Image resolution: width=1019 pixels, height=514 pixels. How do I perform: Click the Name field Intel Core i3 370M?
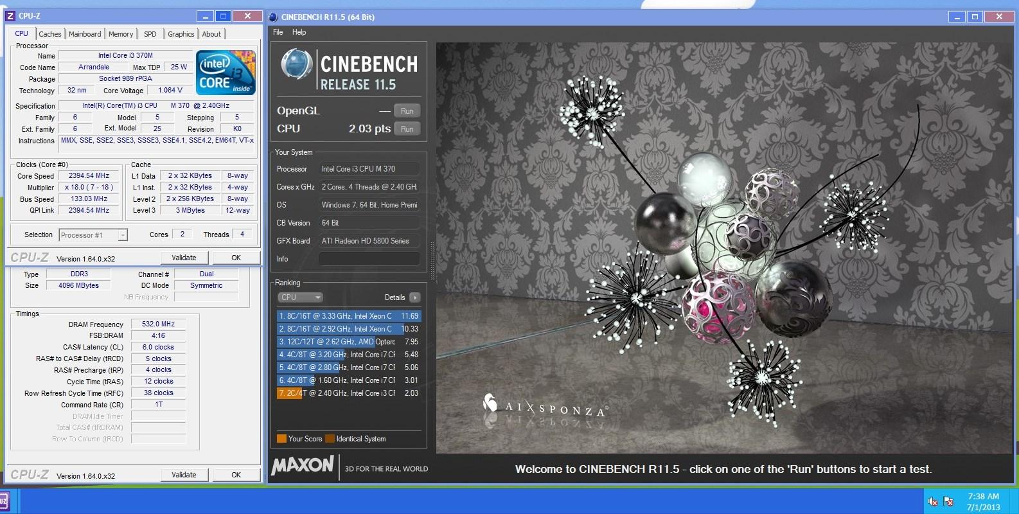pyautogui.click(x=125, y=55)
